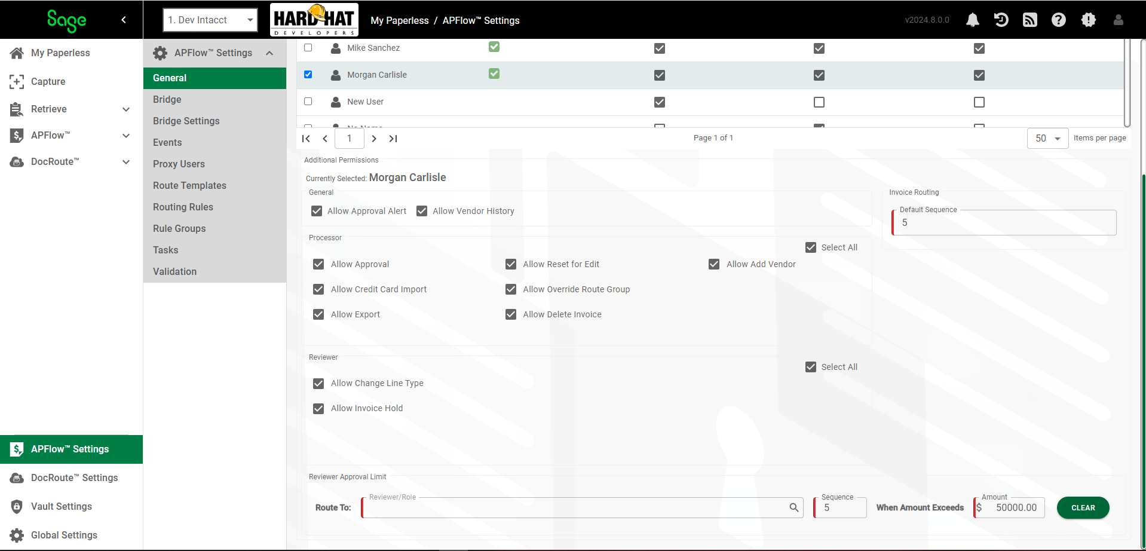Toggle the Processor Select All checkbox
The height and width of the screenshot is (551, 1146).
tap(811, 247)
